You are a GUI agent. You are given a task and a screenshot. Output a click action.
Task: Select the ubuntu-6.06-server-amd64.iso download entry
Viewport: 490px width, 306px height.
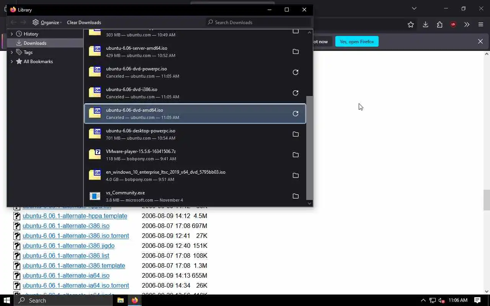click(x=195, y=52)
